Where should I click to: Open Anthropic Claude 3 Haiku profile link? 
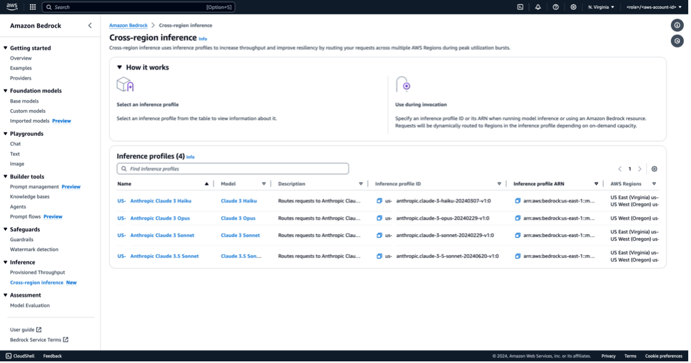(155, 201)
